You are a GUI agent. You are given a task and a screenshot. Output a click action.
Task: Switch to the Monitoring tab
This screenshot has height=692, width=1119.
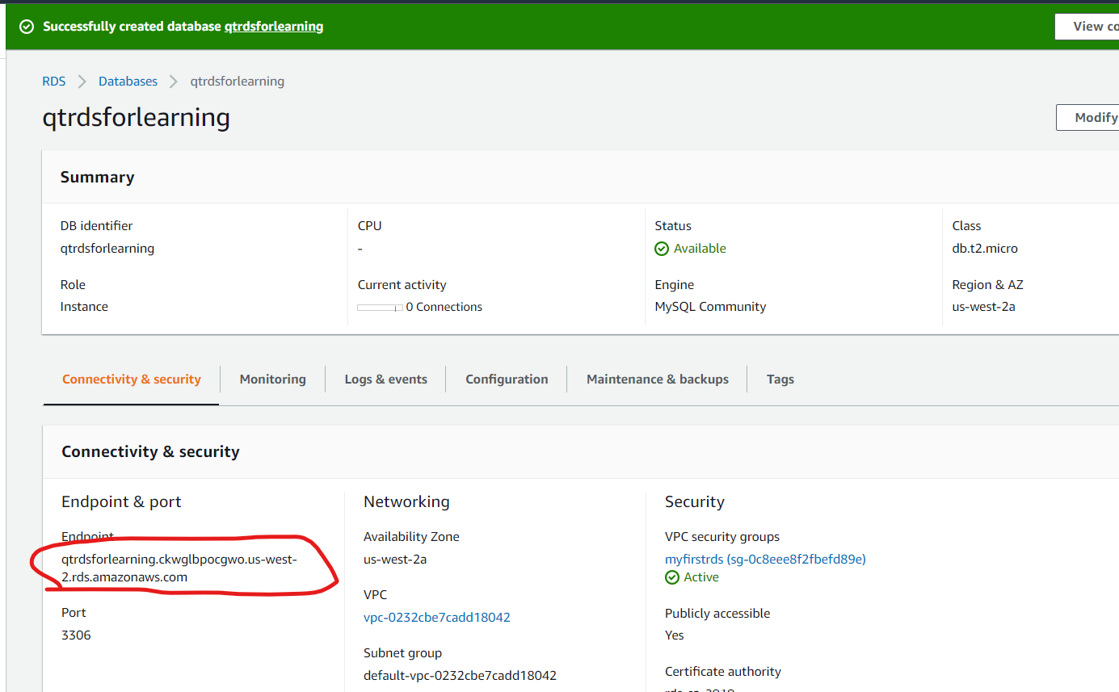tap(272, 380)
